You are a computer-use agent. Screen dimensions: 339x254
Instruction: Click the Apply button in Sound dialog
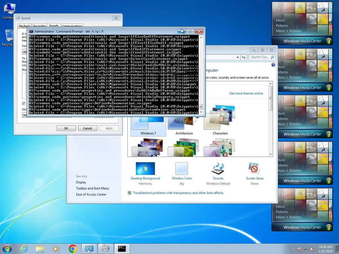click(109, 128)
